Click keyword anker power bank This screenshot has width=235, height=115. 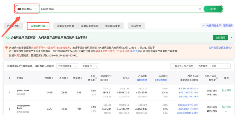click(x=23, y=107)
